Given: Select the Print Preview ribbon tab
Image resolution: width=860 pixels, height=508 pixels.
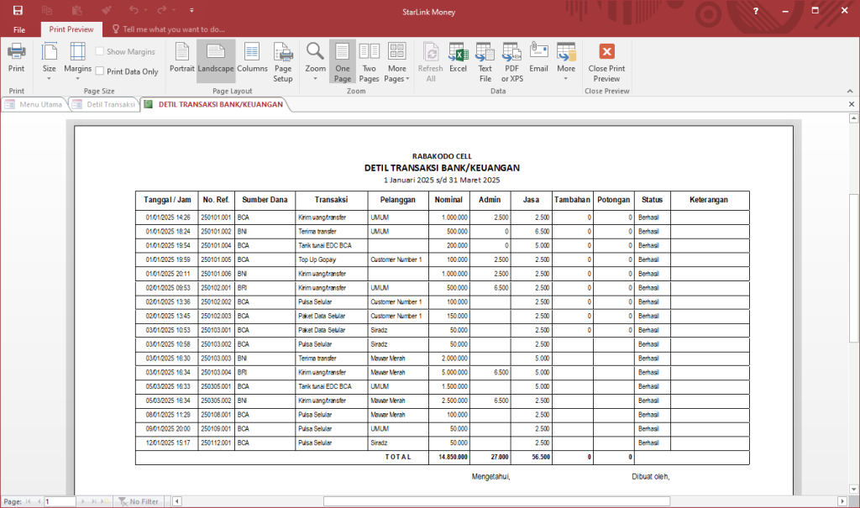Looking at the screenshot, I should tap(71, 29).
